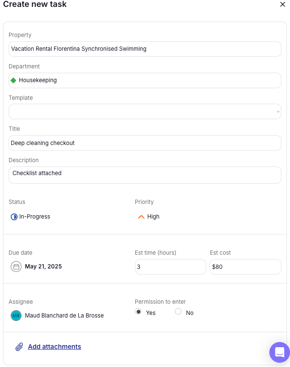Click the paperclip attachment icon
The width and height of the screenshot is (290, 367).
[x=19, y=347]
